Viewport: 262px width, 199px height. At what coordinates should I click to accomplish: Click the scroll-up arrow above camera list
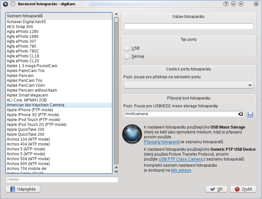click(x=116, y=14)
